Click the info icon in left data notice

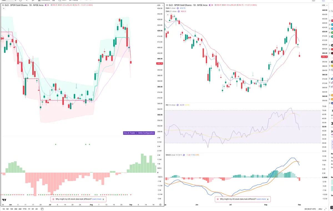coord(53,199)
